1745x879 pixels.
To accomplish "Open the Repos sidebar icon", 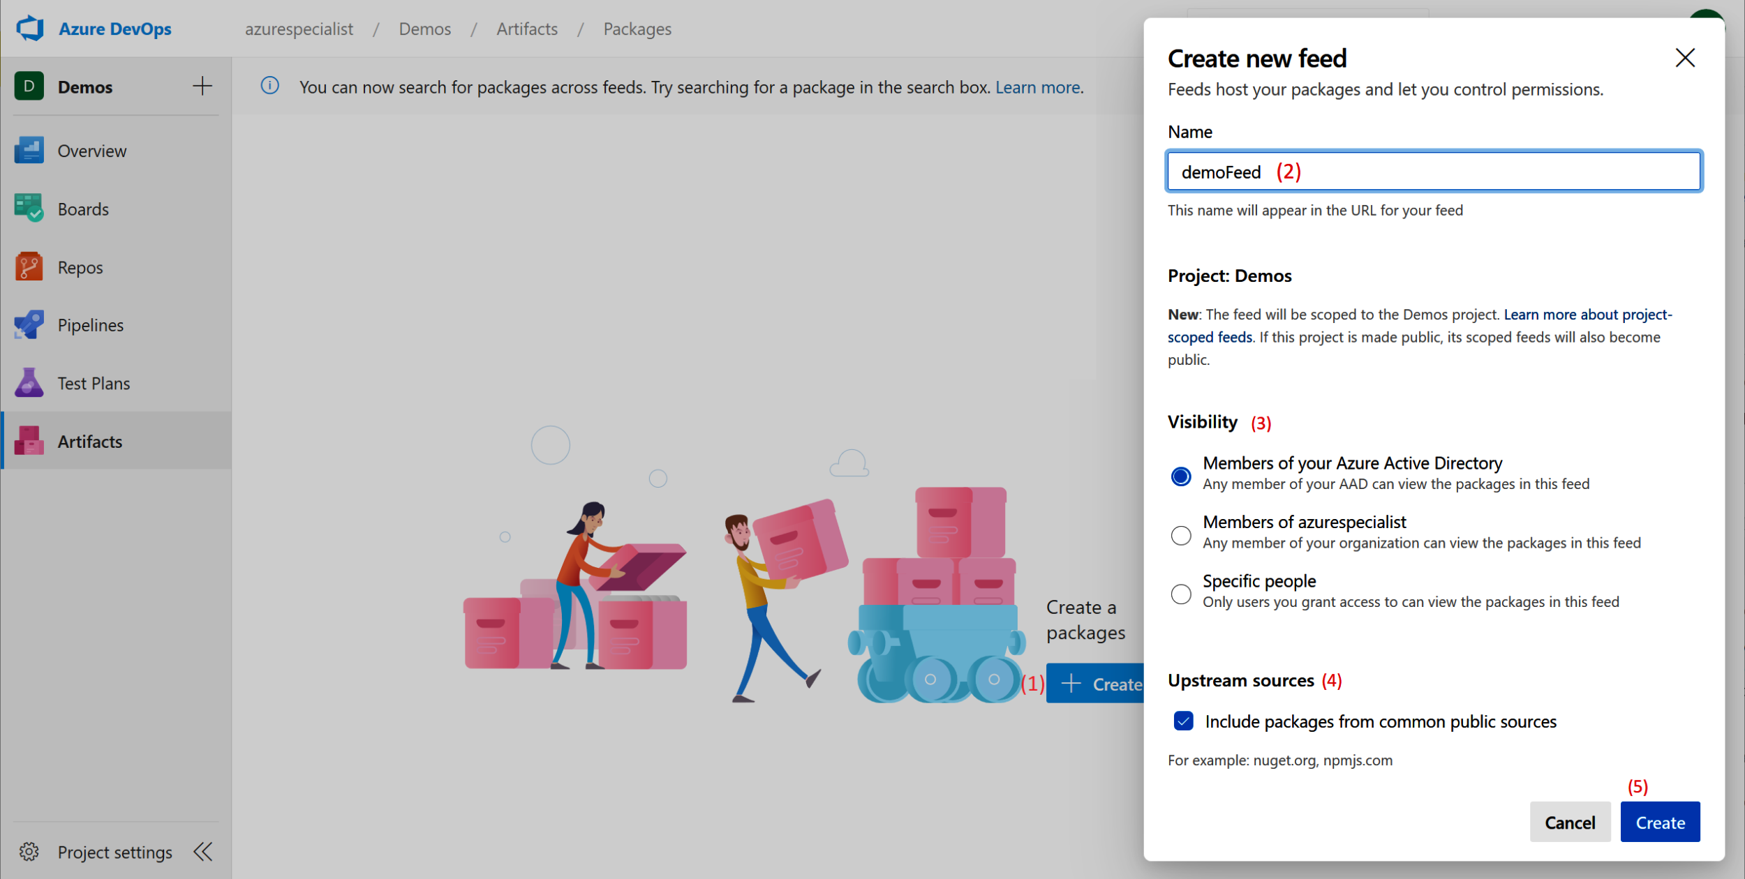I will (x=29, y=267).
